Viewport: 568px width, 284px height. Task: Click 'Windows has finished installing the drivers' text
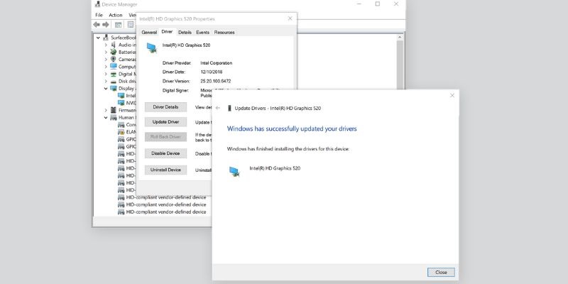tap(288, 149)
